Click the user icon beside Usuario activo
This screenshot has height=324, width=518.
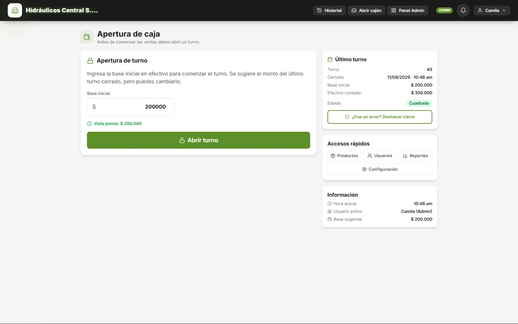(330, 212)
